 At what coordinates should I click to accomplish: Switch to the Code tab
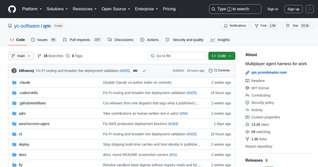pyautogui.click(x=17, y=40)
